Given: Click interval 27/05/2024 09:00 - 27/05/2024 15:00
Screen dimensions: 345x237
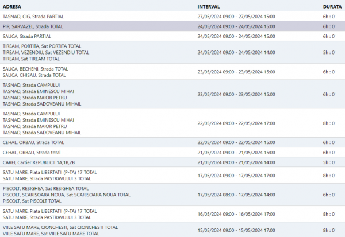Looking at the screenshot, I should tap(236, 17).
